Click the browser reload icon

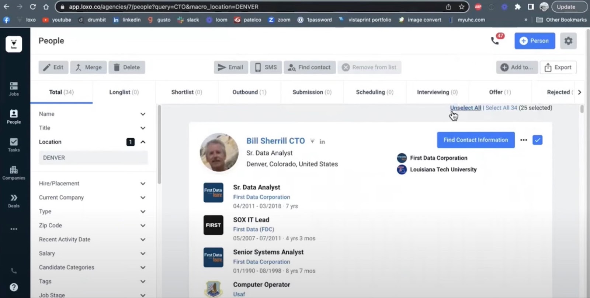coord(33,7)
